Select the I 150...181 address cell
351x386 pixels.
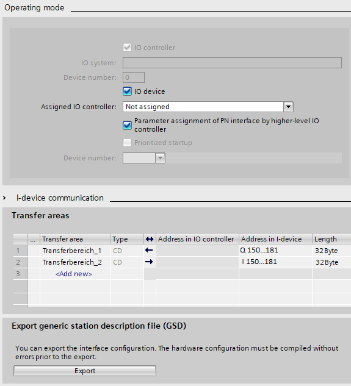275,262
